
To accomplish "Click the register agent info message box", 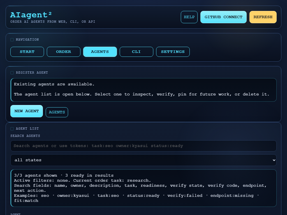I will [x=143, y=90].
